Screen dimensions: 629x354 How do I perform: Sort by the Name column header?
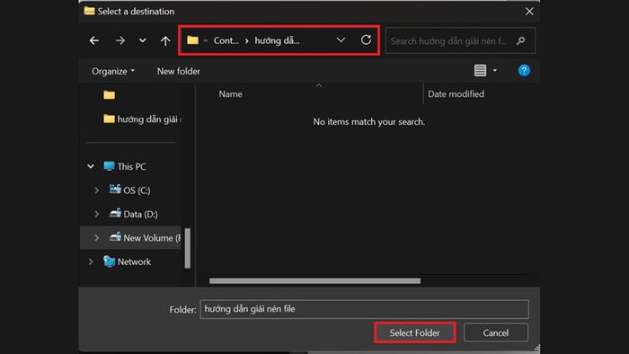230,94
